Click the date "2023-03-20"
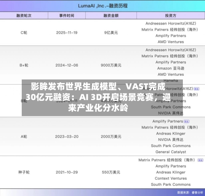Image resolution: width=205 pixels, height=196 pixels. (67, 137)
